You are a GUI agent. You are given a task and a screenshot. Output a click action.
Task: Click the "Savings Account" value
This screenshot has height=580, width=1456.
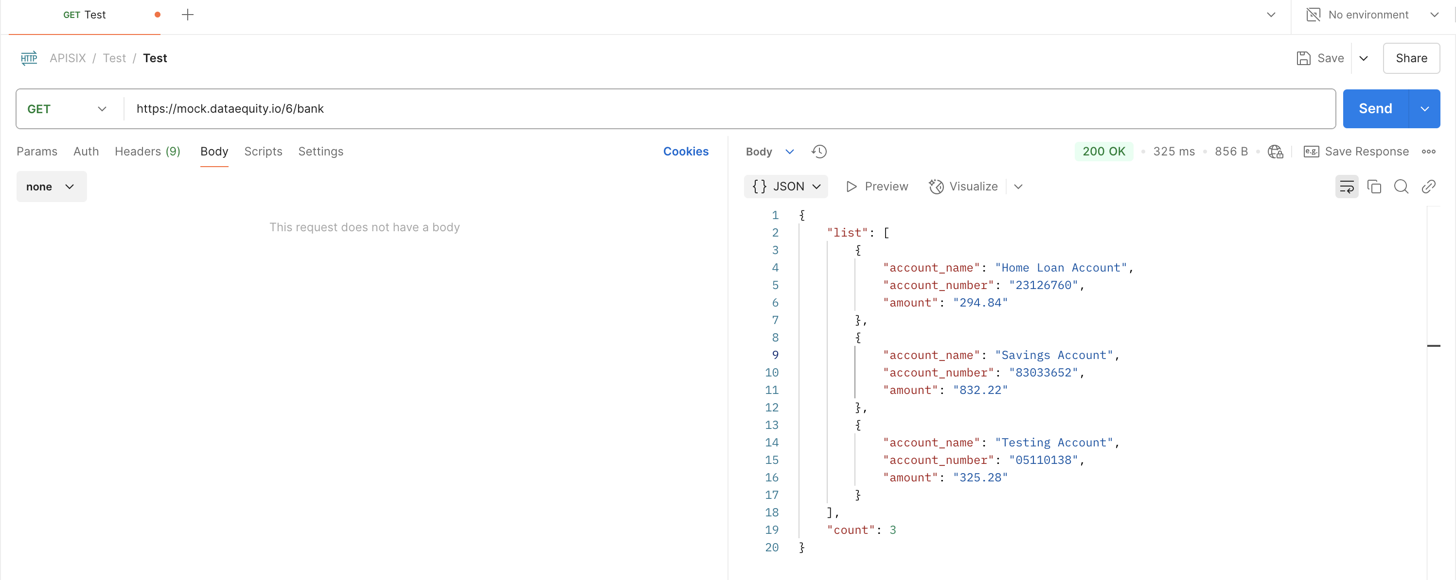1053,355
